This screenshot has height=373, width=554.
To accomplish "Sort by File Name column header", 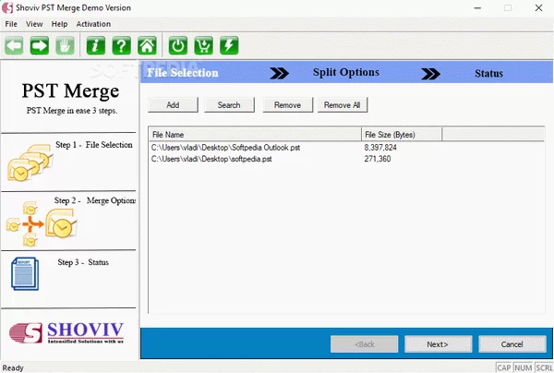I will [255, 135].
